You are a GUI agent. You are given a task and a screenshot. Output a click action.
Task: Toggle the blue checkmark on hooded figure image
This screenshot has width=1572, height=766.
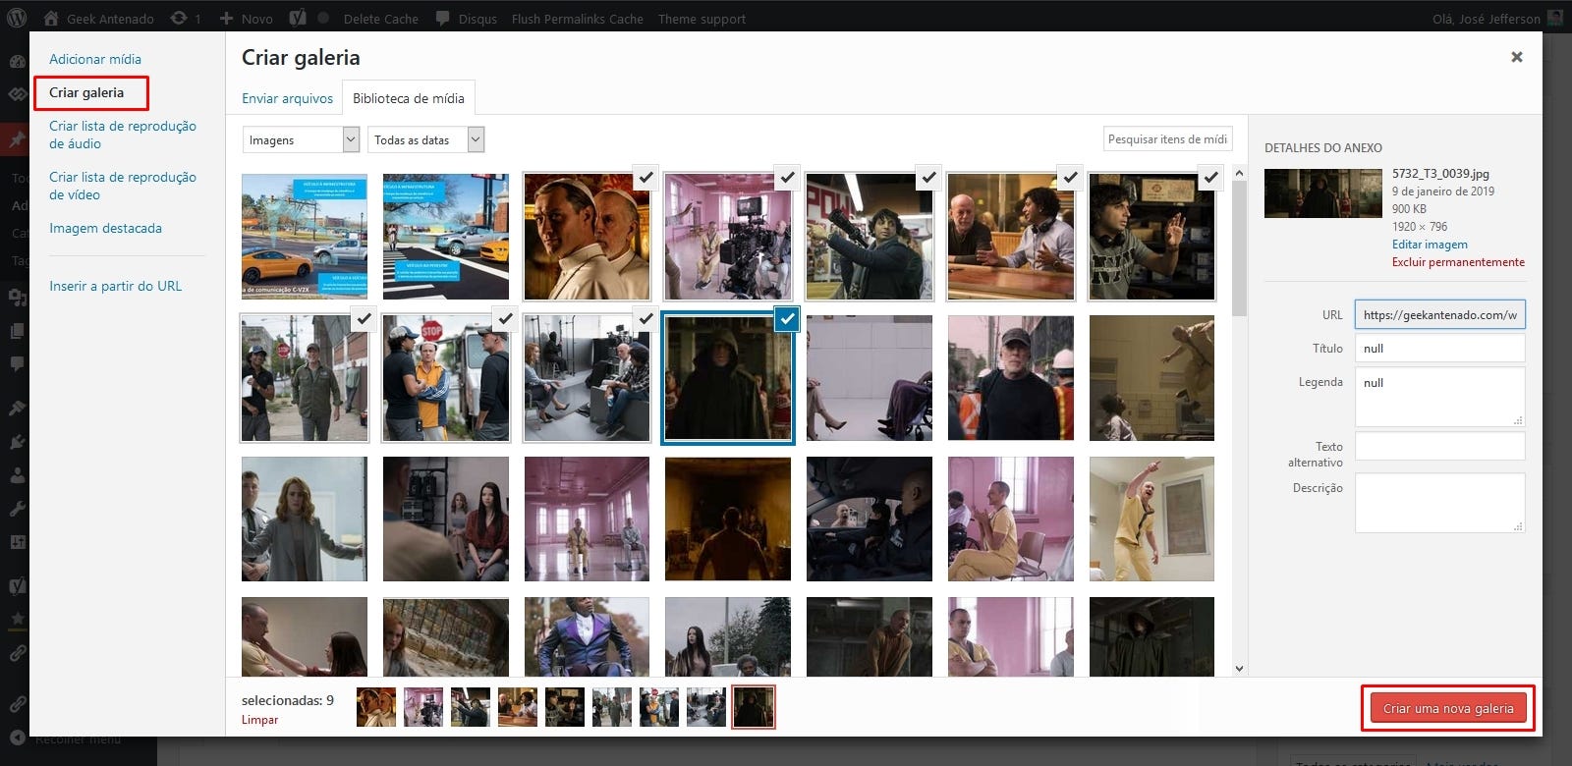pyautogui.click(x=787, y=318)
